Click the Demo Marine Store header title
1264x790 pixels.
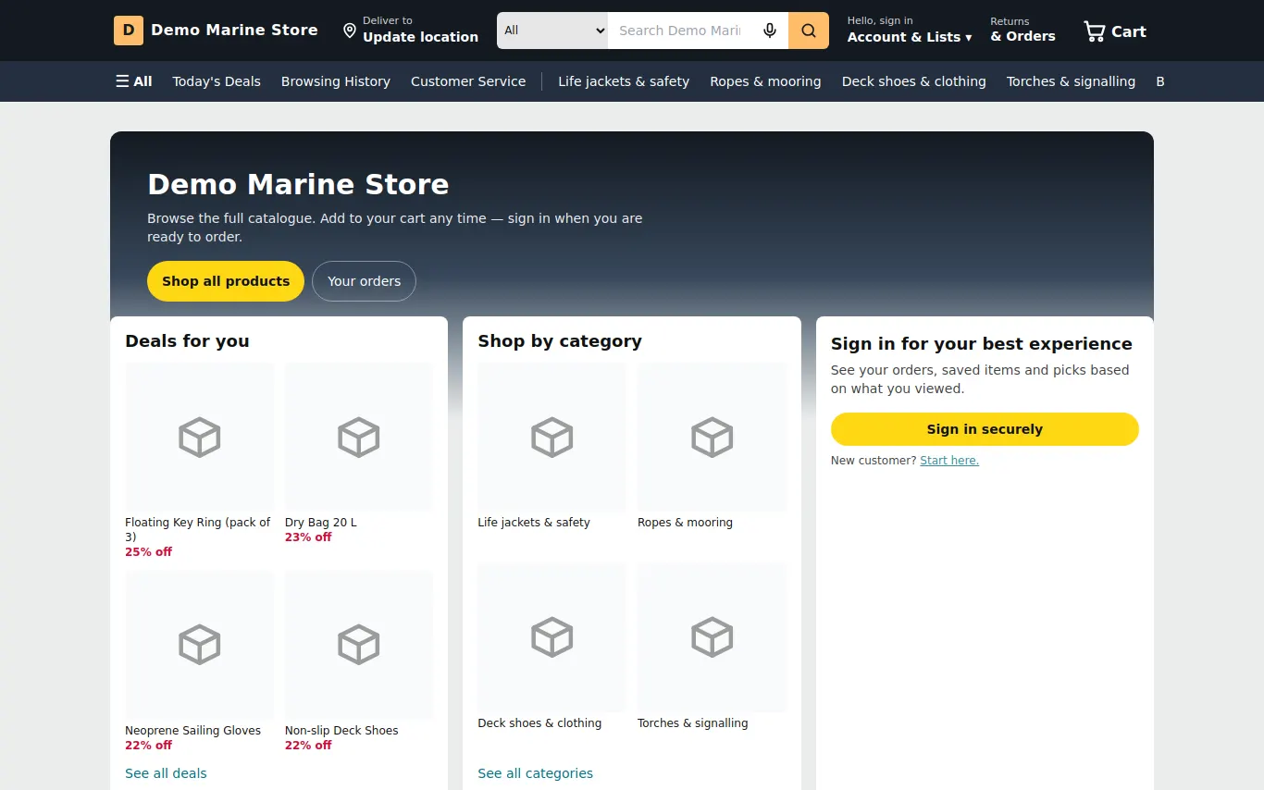click(x=234, y=31)
